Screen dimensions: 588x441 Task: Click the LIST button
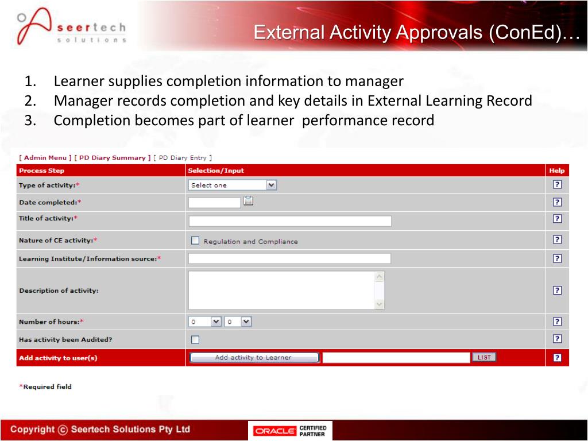click(x=483, y=357)
